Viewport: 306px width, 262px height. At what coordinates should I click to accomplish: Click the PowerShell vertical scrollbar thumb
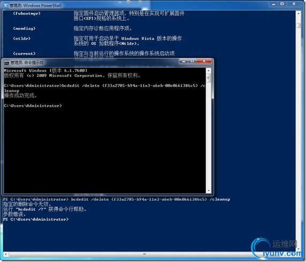coord(299,26)
